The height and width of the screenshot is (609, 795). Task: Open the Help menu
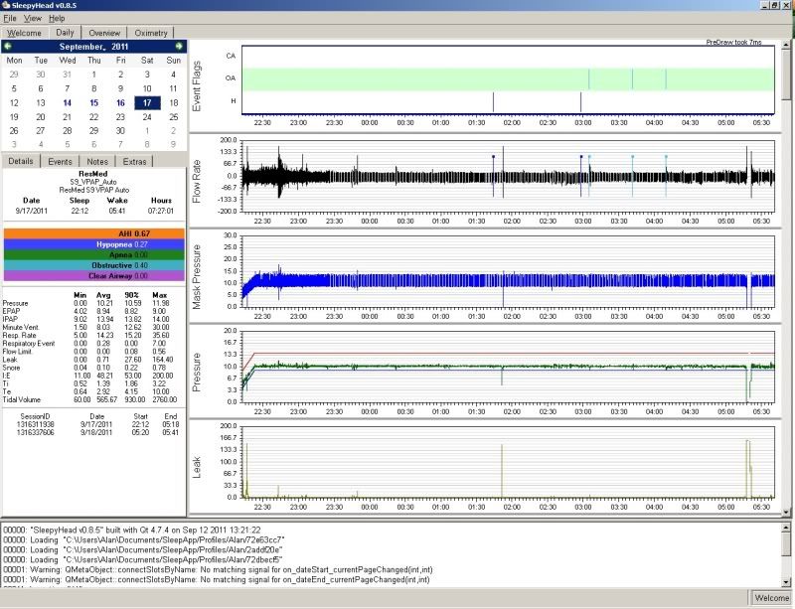(57, 18)
